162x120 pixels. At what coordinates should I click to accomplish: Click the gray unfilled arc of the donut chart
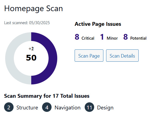coord(9,58)
